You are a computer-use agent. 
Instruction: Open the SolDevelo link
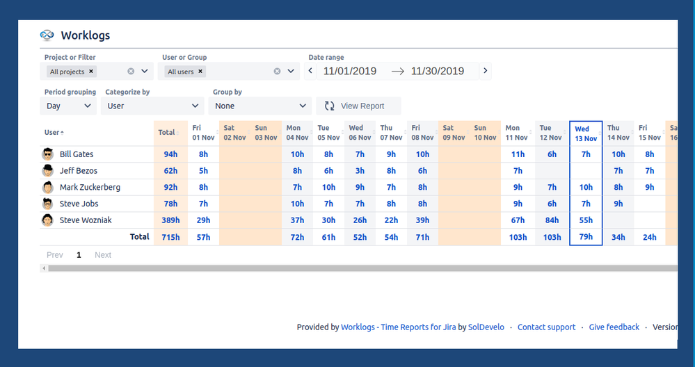(486, 327)
